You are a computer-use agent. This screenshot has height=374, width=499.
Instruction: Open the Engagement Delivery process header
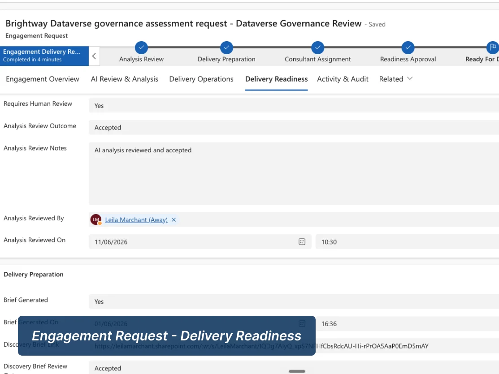(x=44, y=56)
